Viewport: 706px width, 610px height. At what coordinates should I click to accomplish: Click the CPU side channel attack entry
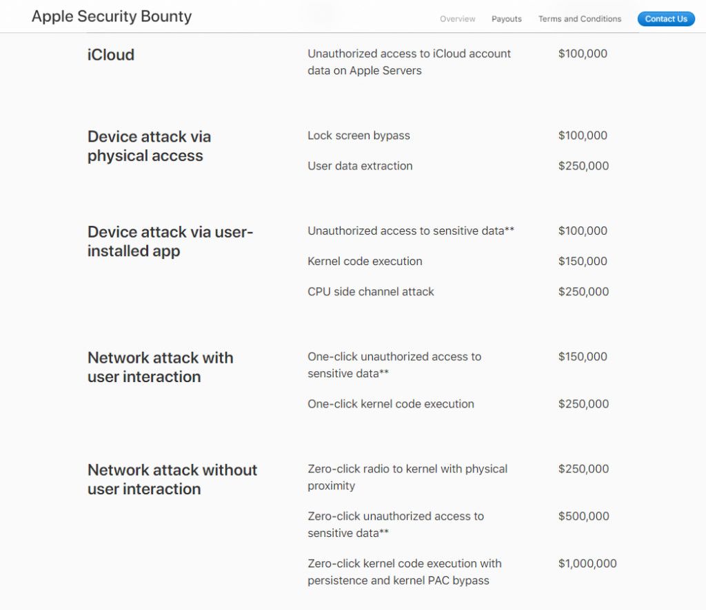pos(370,292)
